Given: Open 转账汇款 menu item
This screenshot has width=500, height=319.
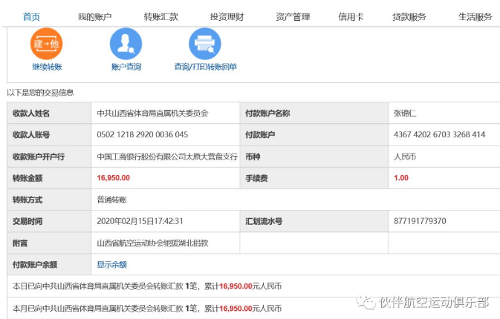Looking at the screenshot, I should click(x=160, y=17).
